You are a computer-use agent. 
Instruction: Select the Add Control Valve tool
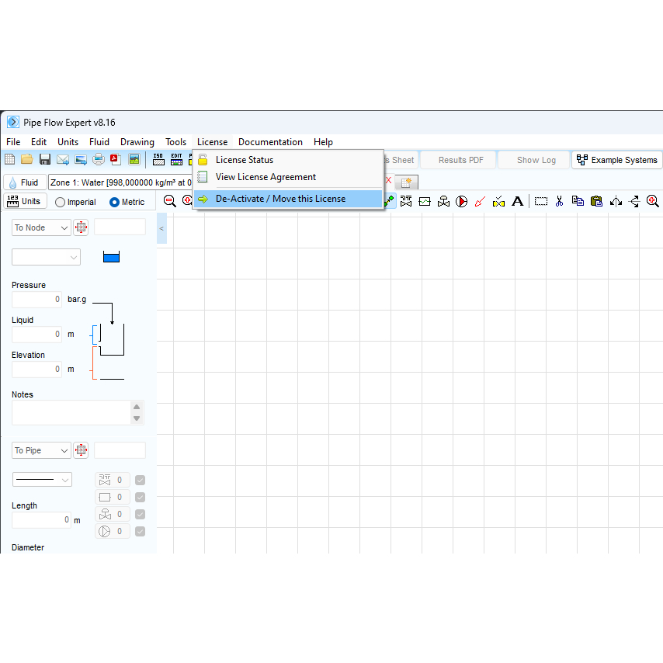(443, 201)
